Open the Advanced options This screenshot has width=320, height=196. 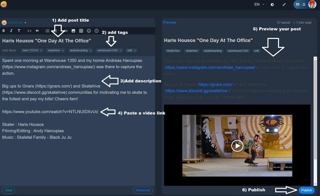click(x=143, y=190)
